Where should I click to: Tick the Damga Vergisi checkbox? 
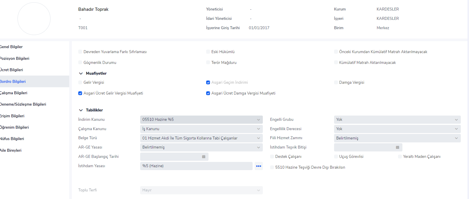click(336, 83)
